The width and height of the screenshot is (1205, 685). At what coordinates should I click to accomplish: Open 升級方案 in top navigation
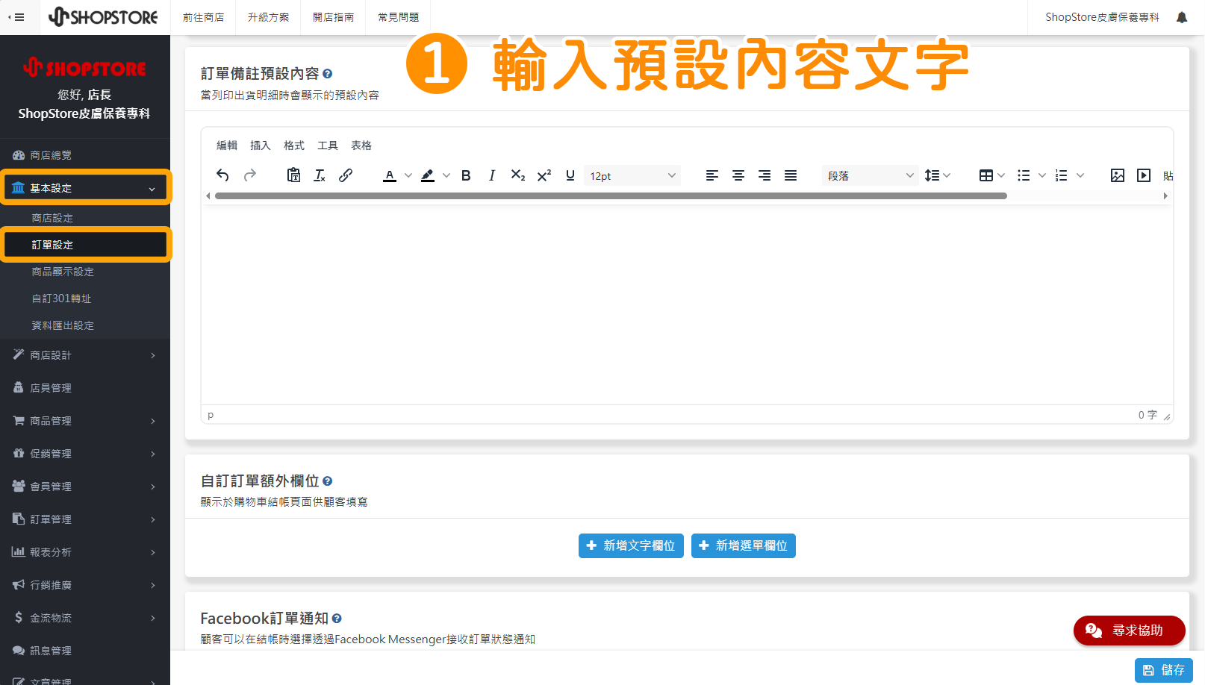point(268,17)
